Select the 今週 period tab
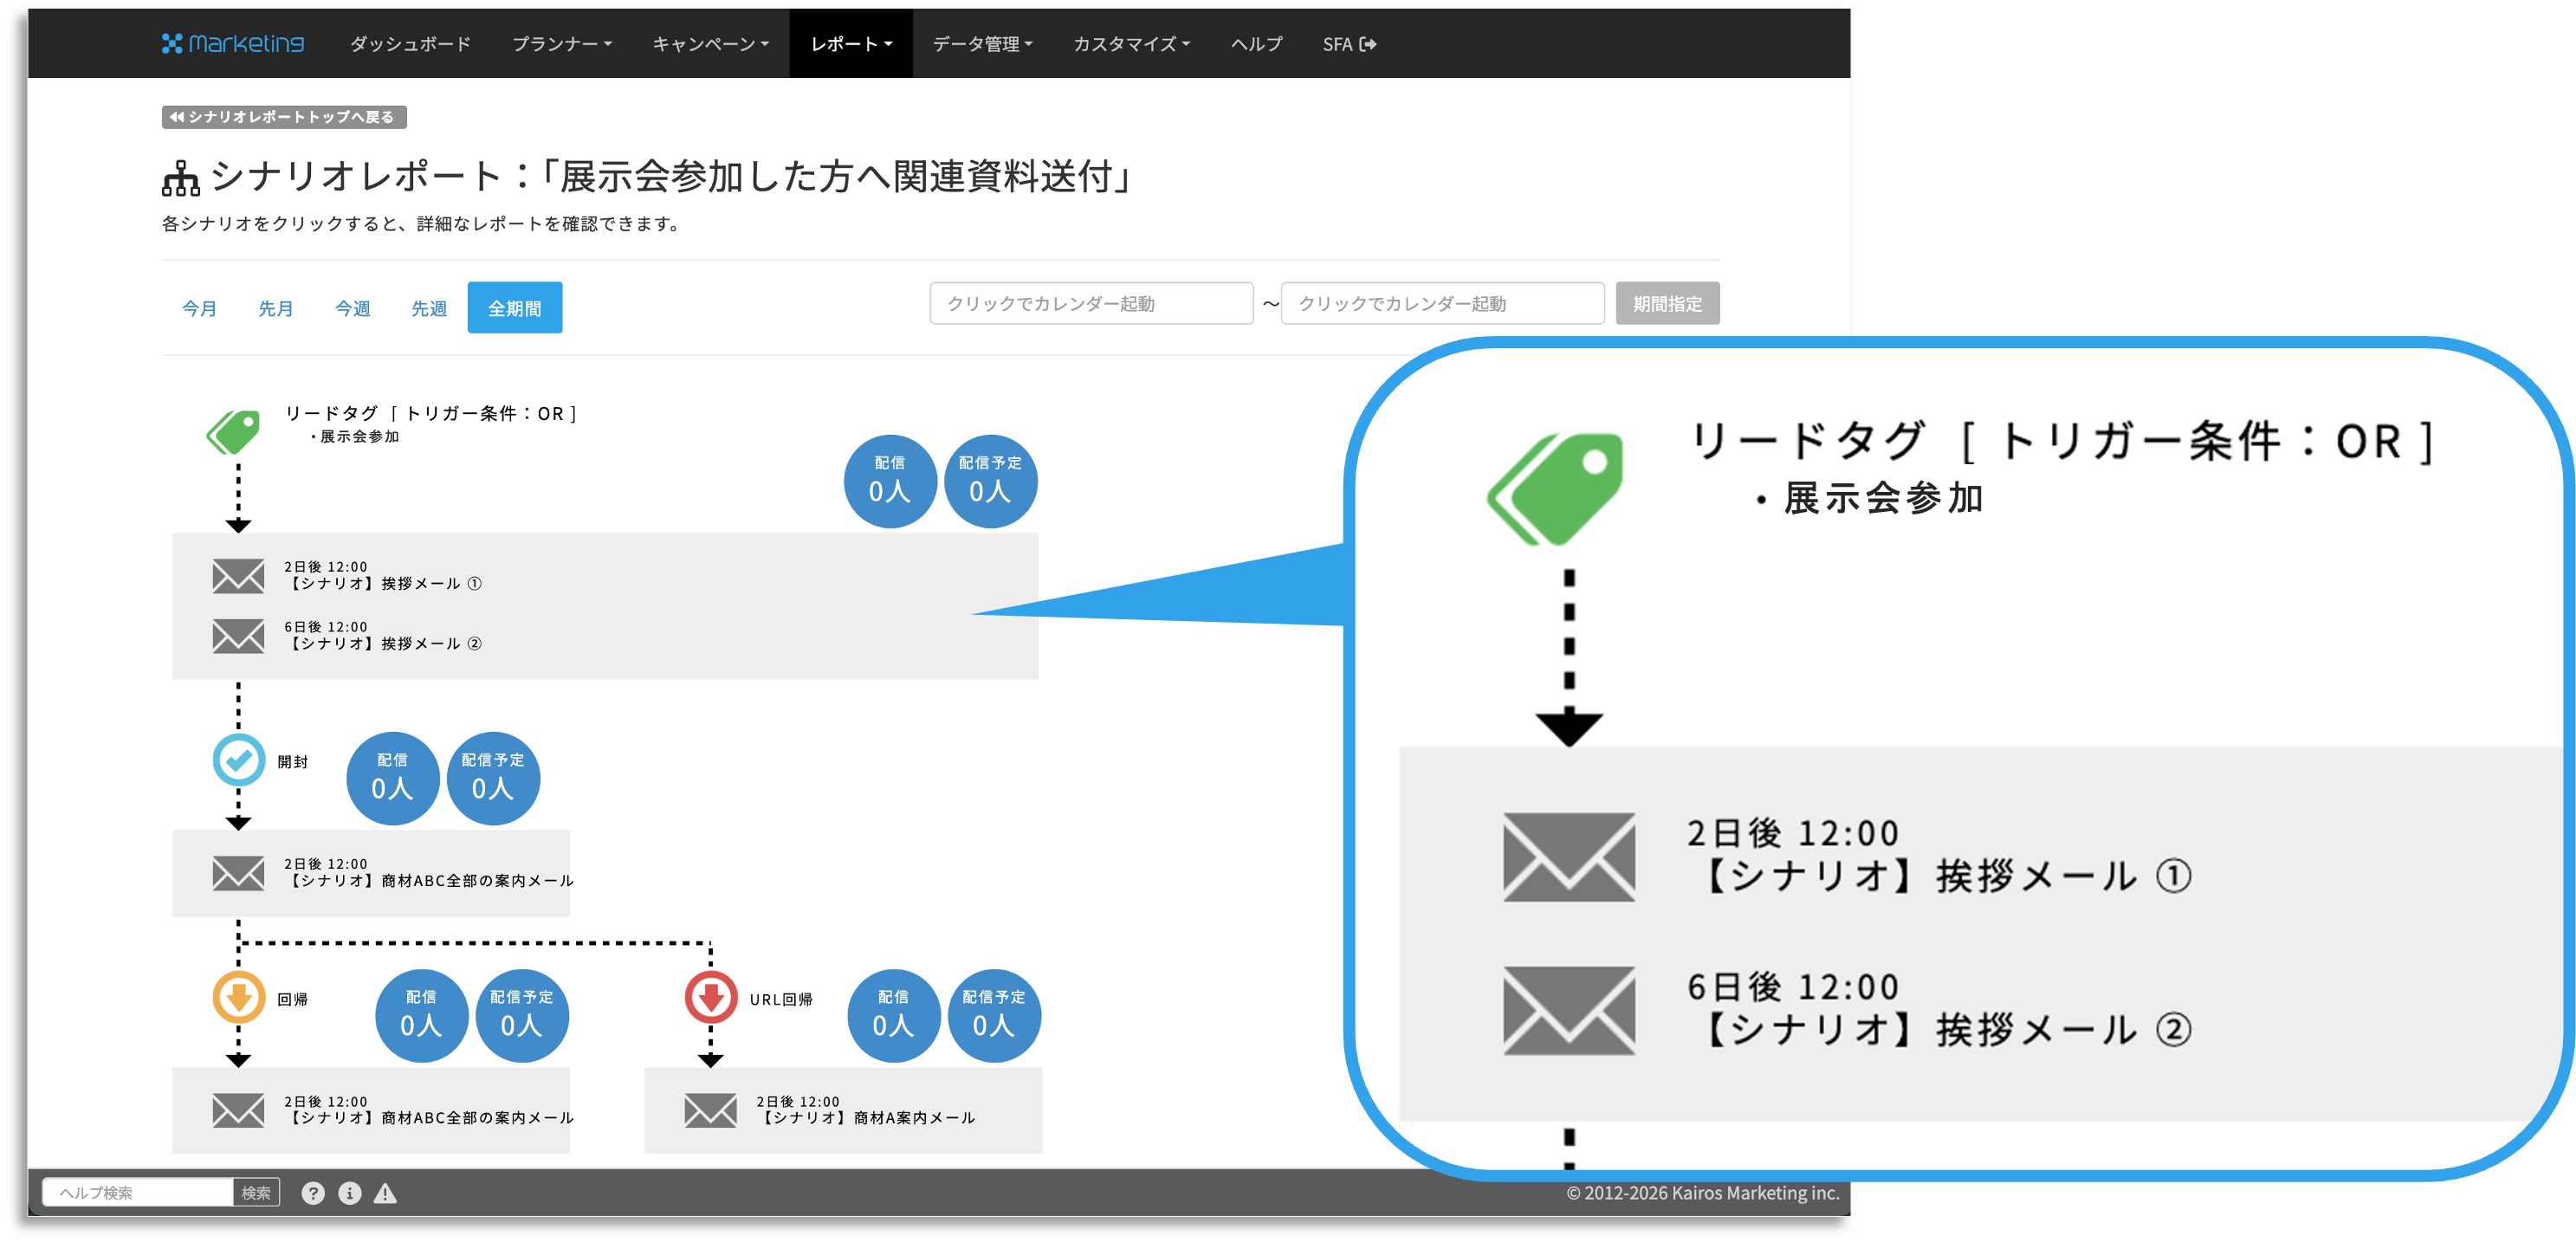 (x=352, y=308)
